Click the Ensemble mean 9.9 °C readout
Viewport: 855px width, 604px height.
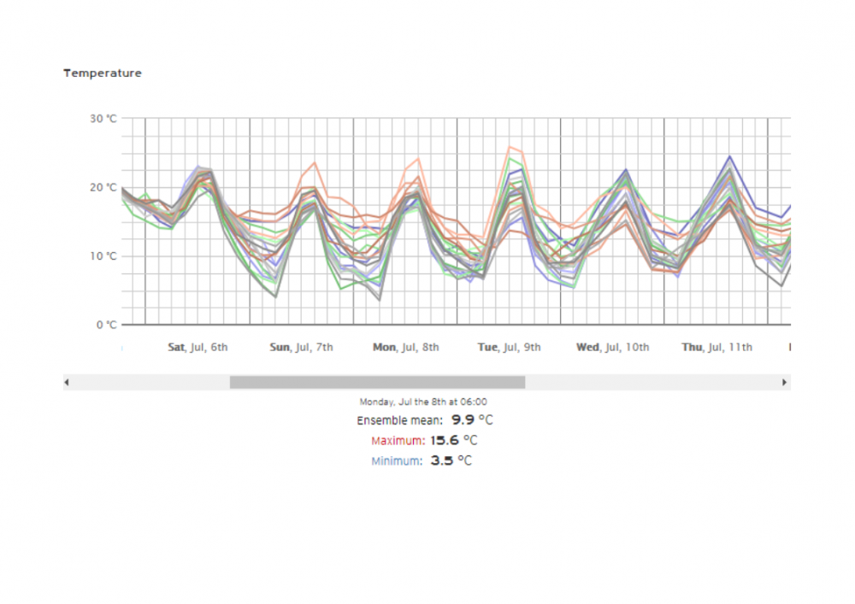click(x=425, y=420)
